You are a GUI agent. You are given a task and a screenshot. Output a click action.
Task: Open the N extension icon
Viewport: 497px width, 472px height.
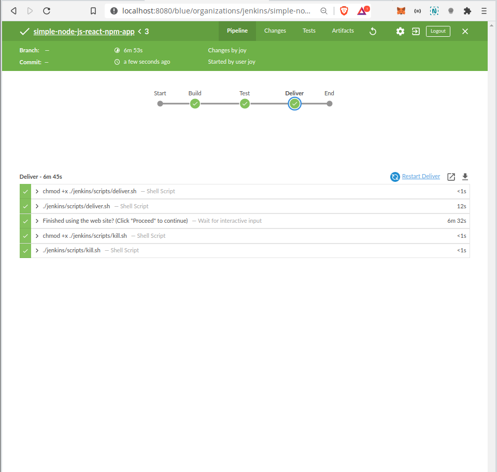point(434,11)
